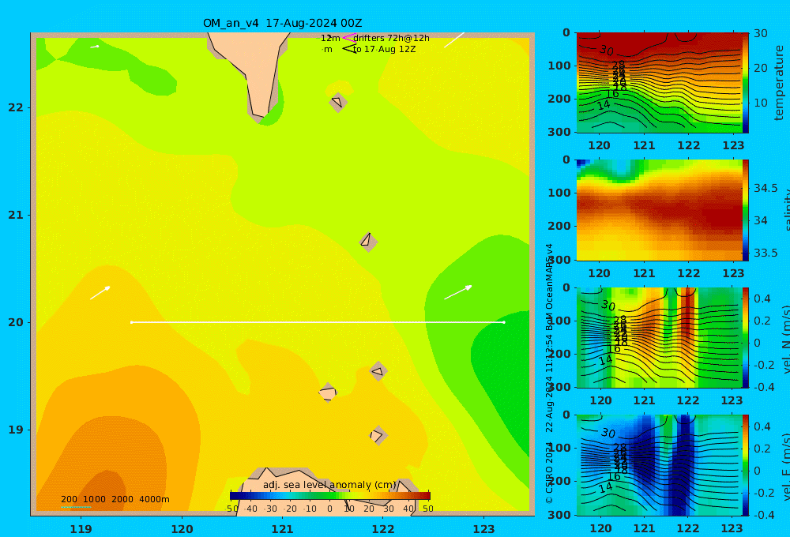This screenshot has height=537, width=790.
Task: Click the 30 contour label in the temperature plot
Action: tap(606, 51)
